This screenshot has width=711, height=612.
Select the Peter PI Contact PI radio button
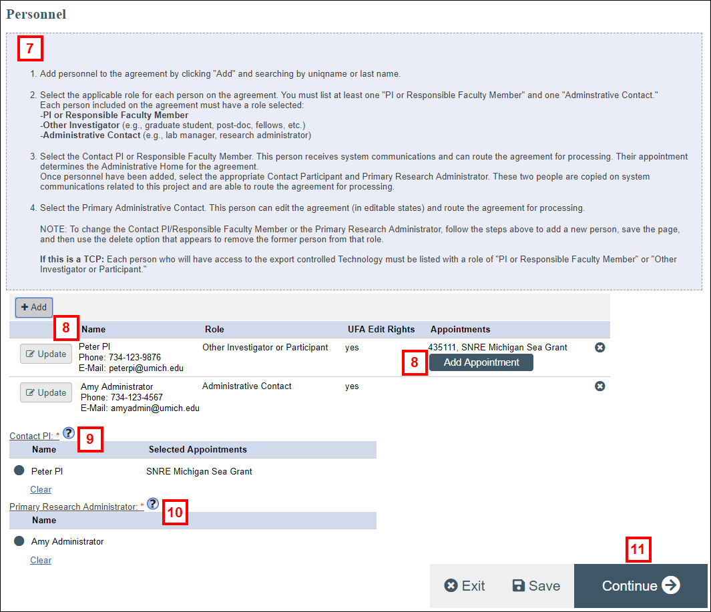point(19,471)
